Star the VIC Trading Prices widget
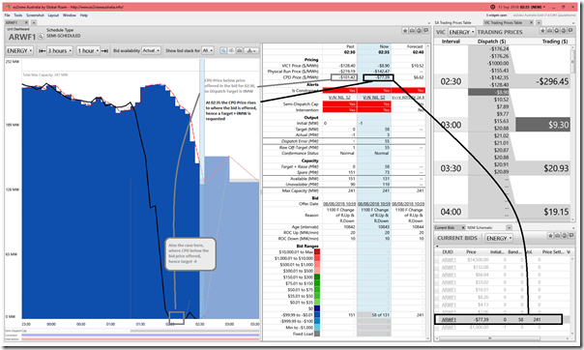 tap(543, 31)
